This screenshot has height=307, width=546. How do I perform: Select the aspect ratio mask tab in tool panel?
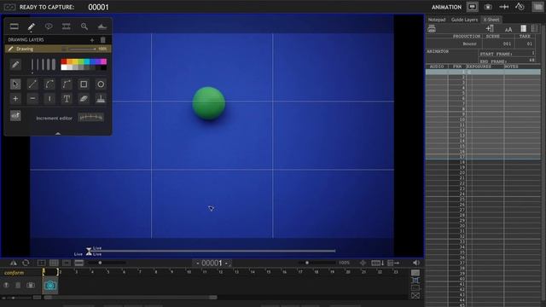tap(15, 26)
